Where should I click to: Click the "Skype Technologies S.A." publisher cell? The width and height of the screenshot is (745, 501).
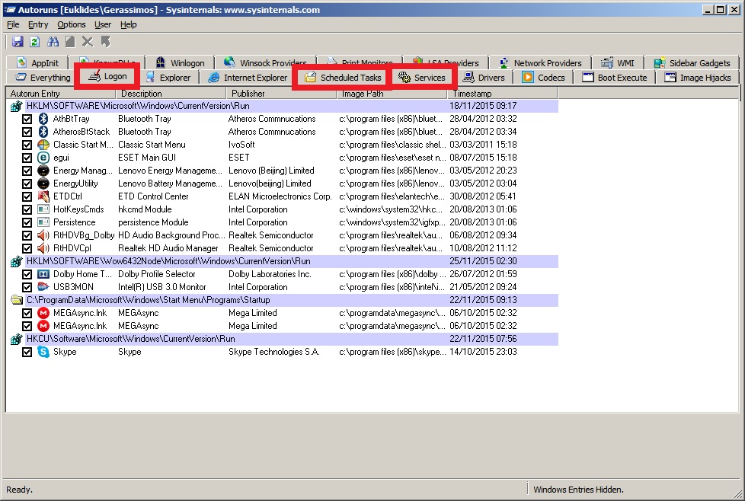[274, 352]
